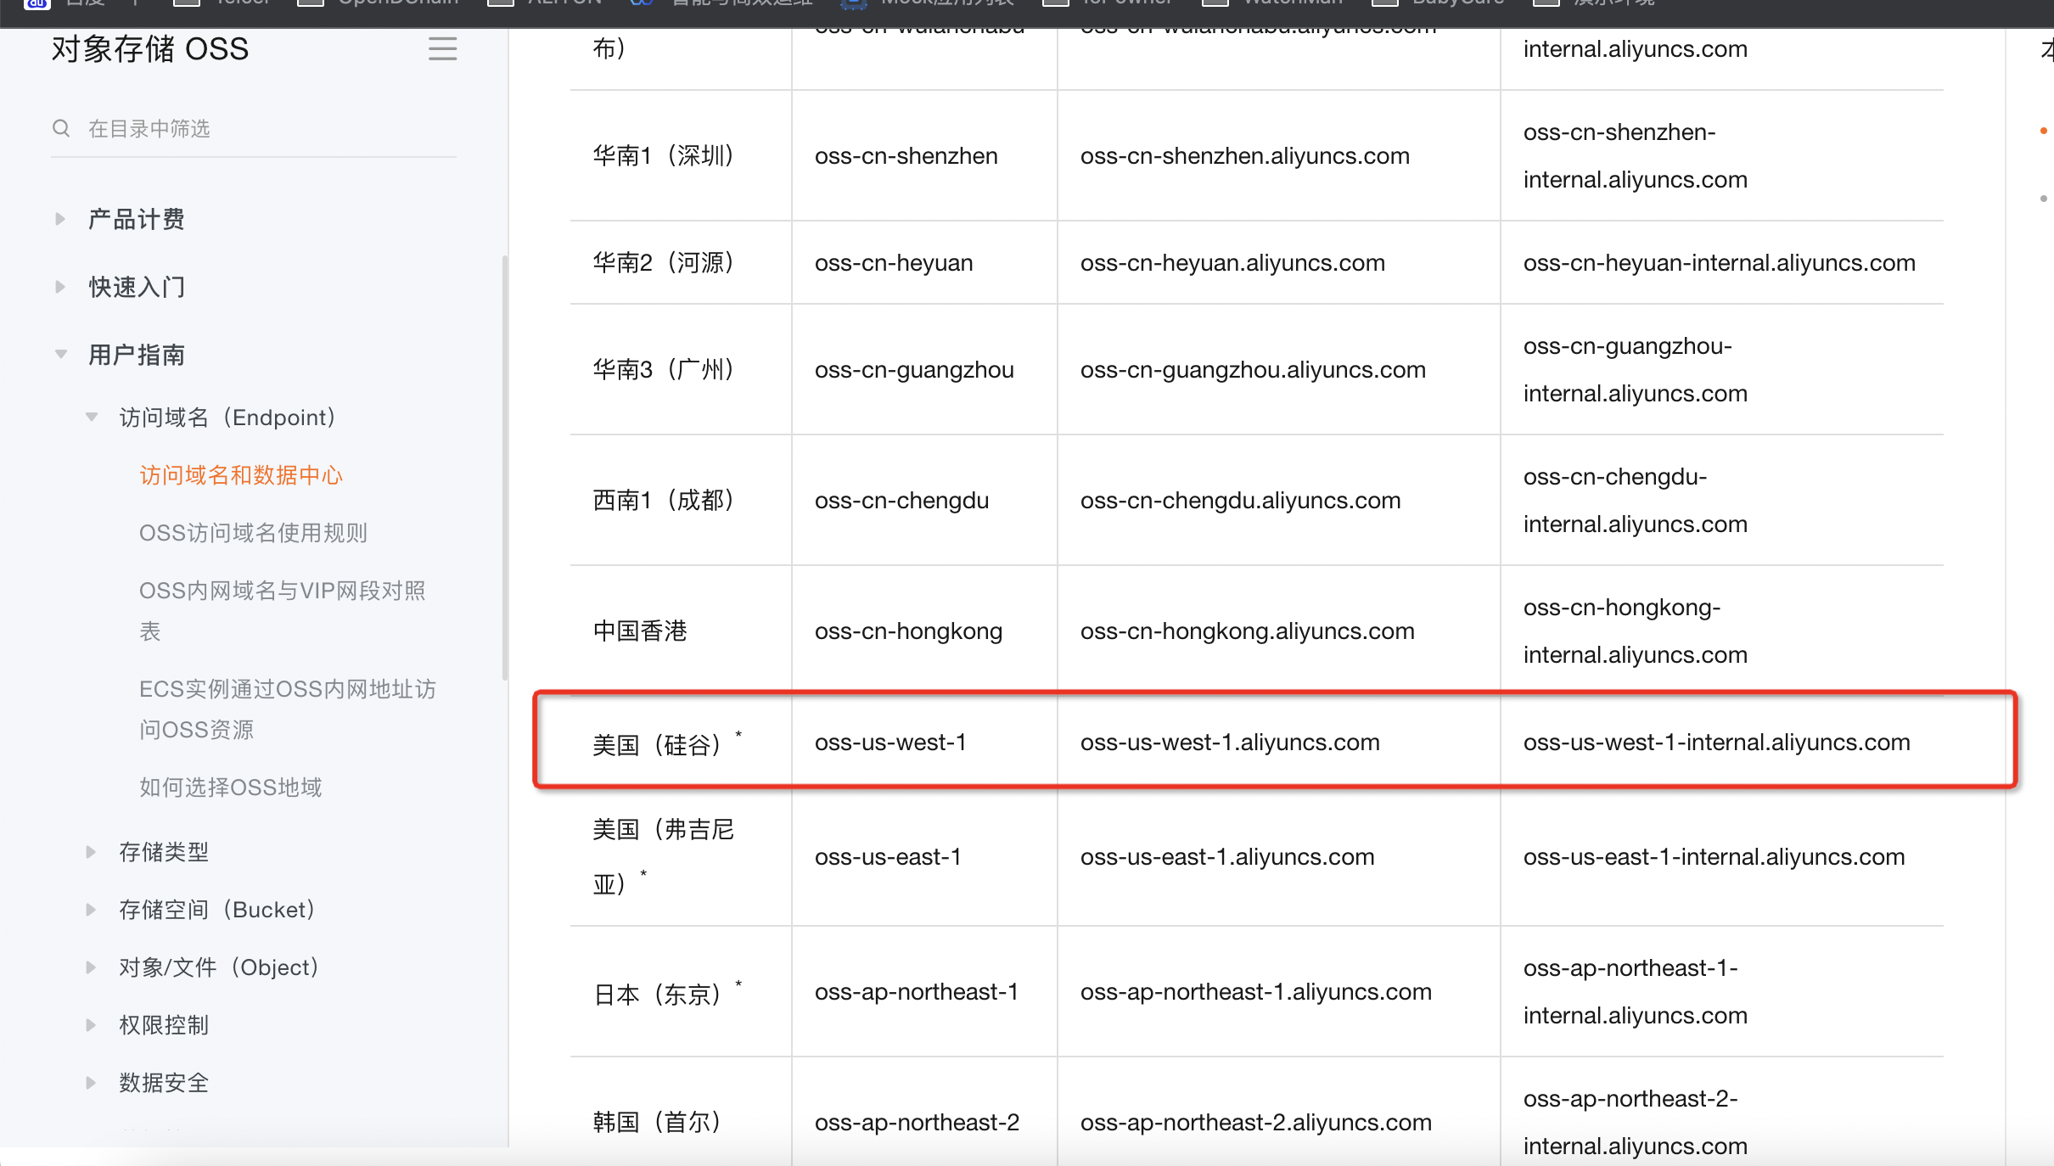This screenshot has width=2054, height=1166.
Task: Expand the 对象/文件（Object）tree arrow
Action: point(92,967)
